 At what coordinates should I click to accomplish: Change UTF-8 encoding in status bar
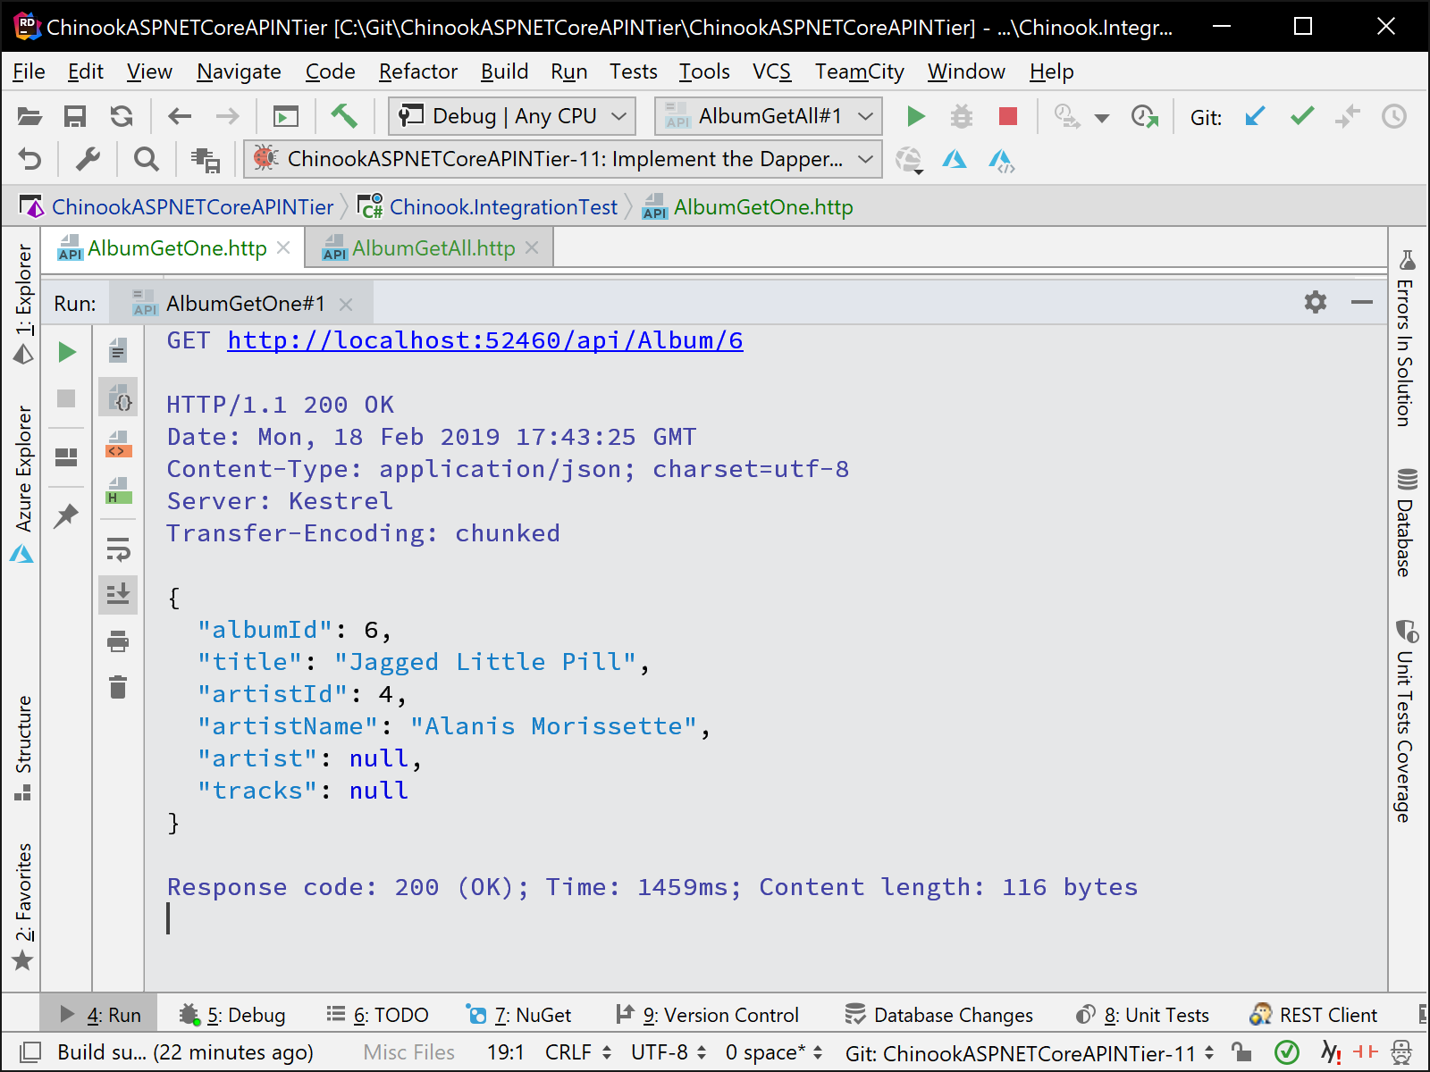point(669,1052)
